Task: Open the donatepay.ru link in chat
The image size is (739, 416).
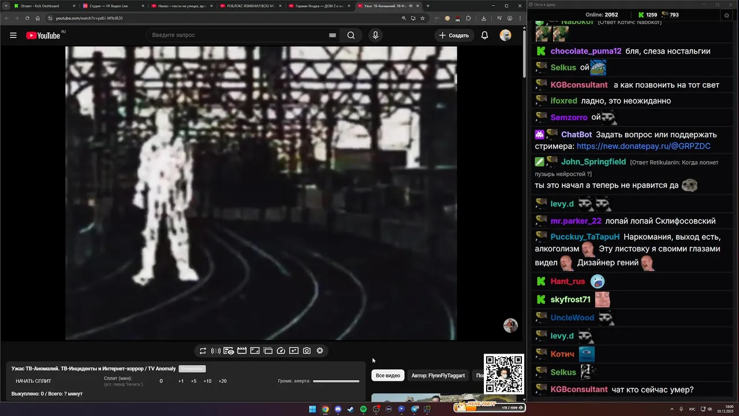Action: pos(643,146)
